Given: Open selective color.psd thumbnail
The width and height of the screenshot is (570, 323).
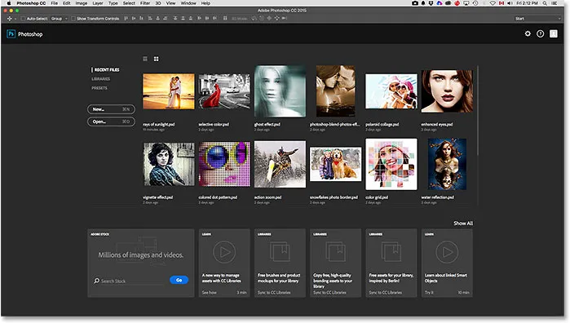Looking at the screenshot, I should [x=224, y=91].
